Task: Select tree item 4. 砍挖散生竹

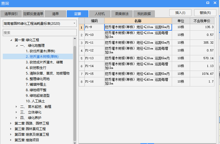Action: pos(36,68)
